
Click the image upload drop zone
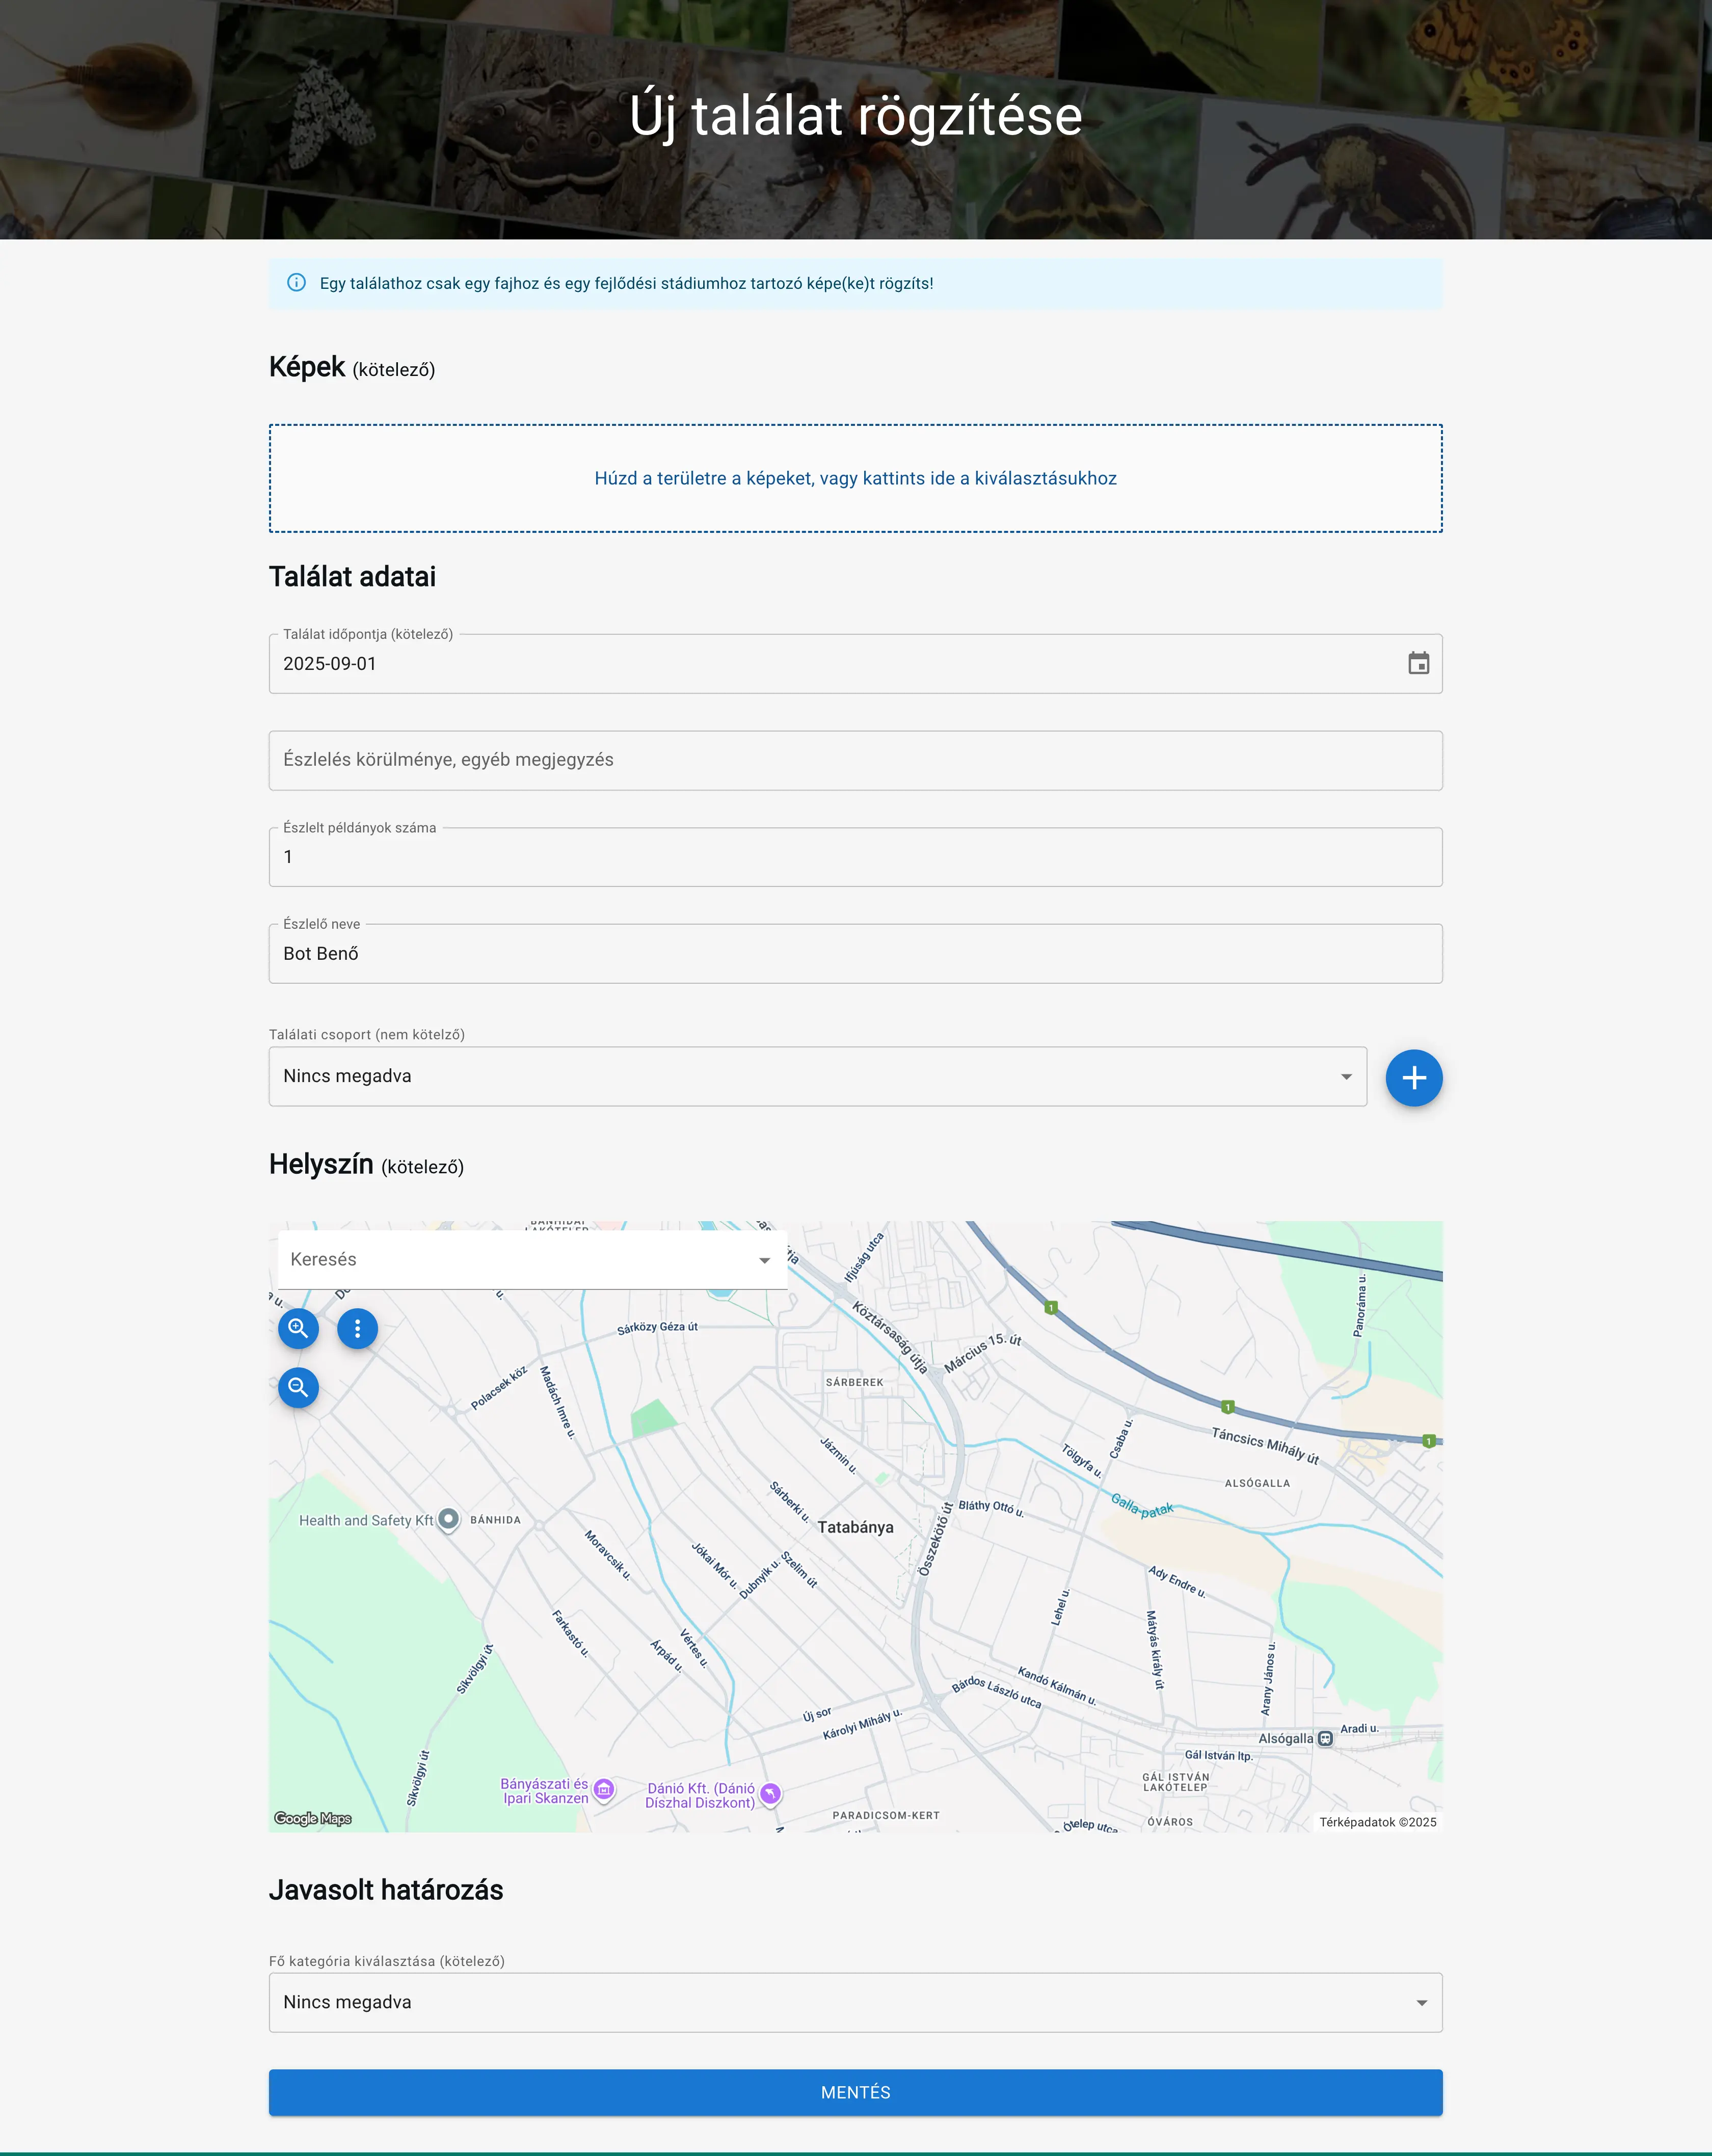click(855, 478)
